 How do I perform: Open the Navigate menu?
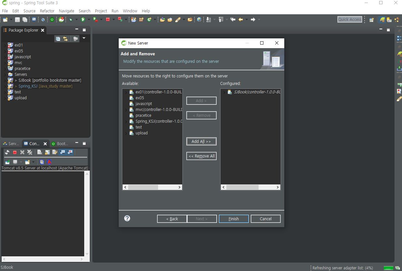point(66,11)
